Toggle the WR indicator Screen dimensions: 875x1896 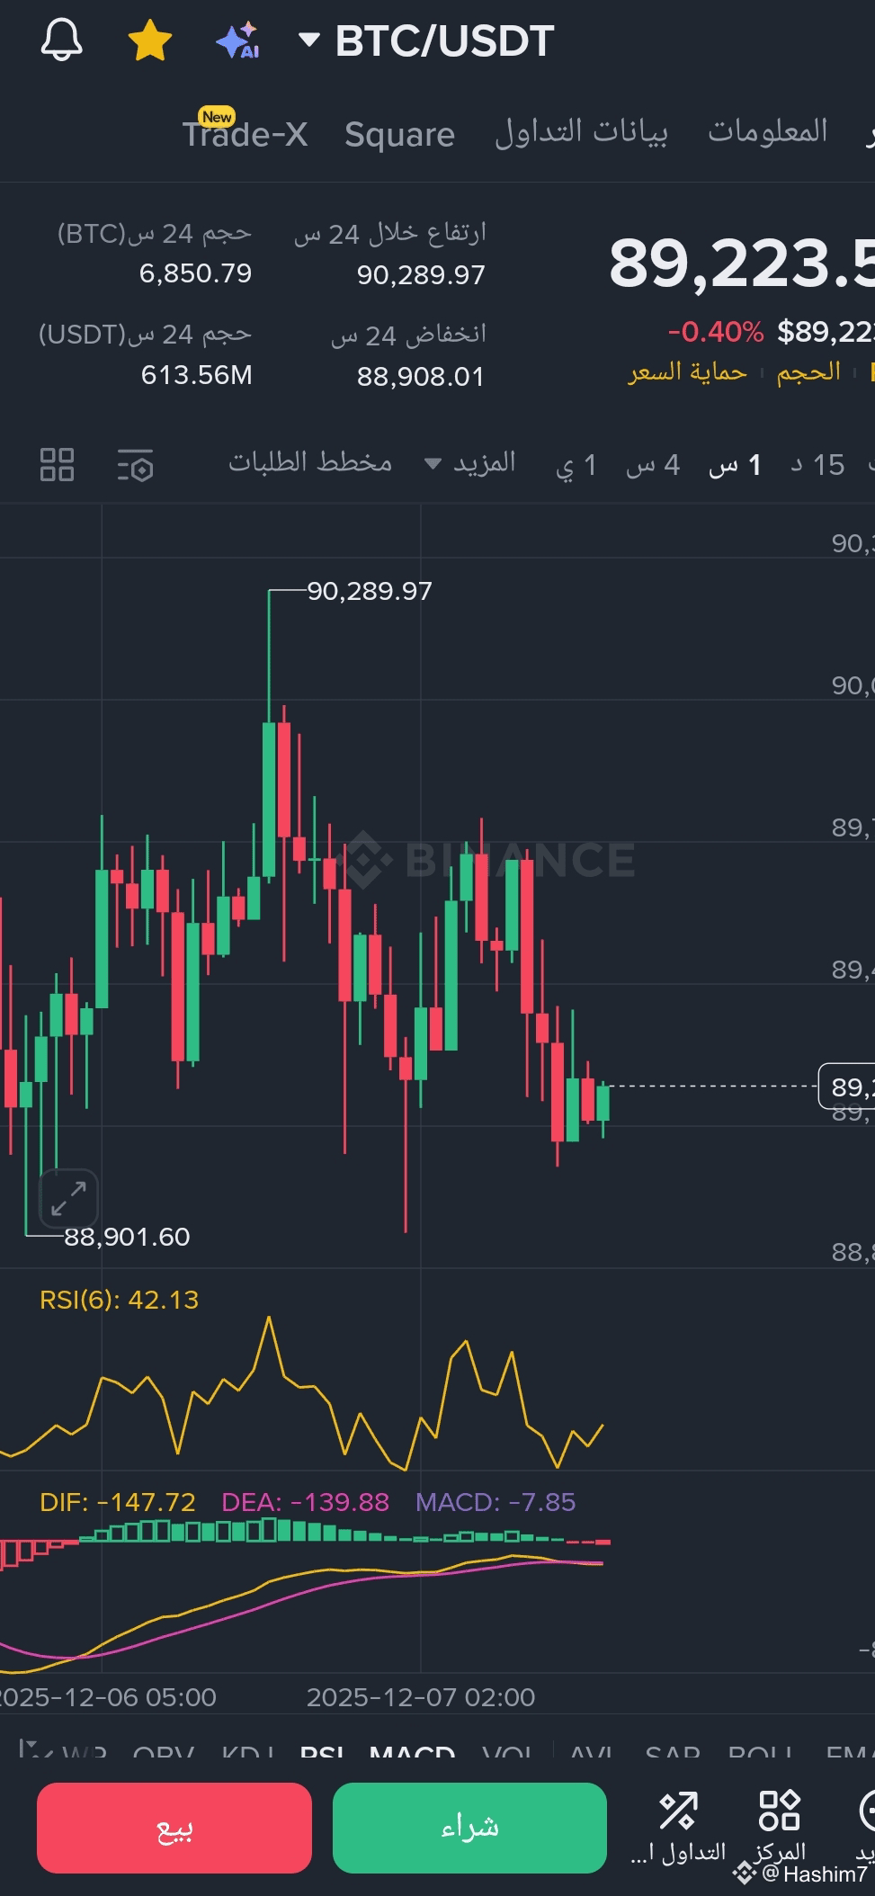[85, 1753]
